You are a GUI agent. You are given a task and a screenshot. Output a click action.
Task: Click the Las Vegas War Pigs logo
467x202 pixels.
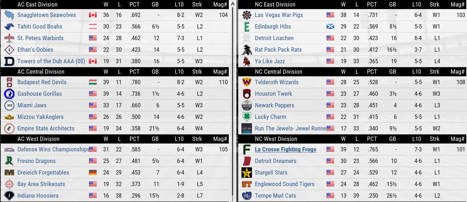coord(247,15)
